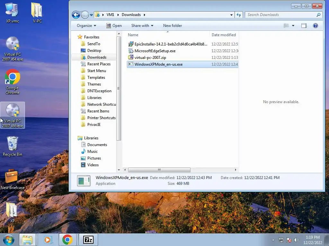
Task: Launch Google Chrome desktop shortcut
Action: click(x=13, y=82)
